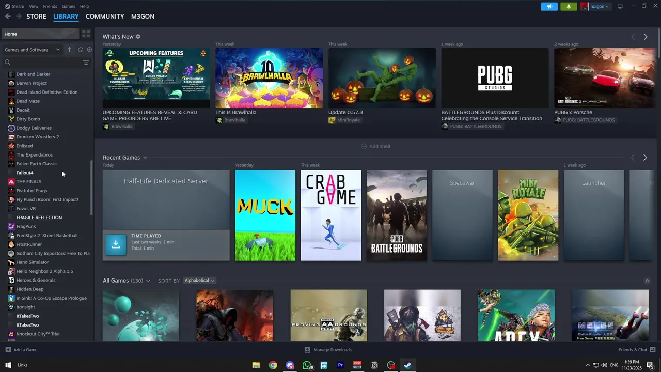The height and width of the screenshot is (372, 661).
Task: Open the MUCK game cover
Action: [x=265, y=215]
